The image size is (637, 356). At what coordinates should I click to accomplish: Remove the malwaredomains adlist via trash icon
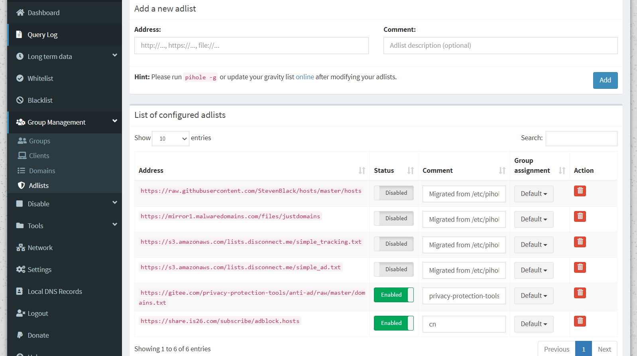coord(580,217)
